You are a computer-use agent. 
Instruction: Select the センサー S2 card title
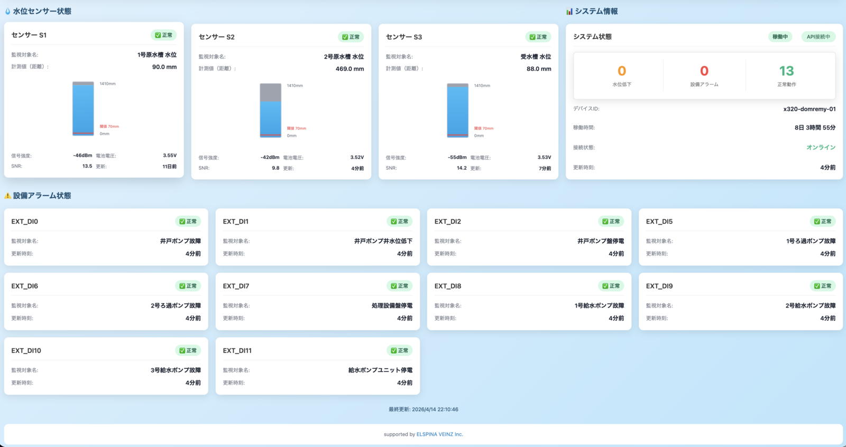(216, 37)
